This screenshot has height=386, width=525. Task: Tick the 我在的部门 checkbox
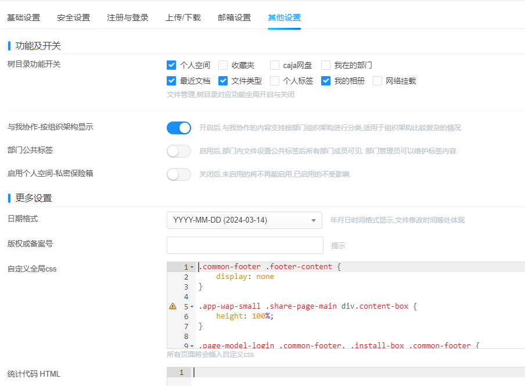(326, 65)
